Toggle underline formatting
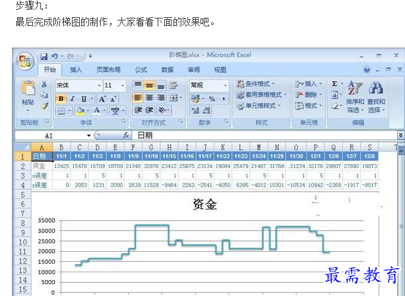Image resolution: width=405 pixels, height=296 pixels. [x=84, y=99]
